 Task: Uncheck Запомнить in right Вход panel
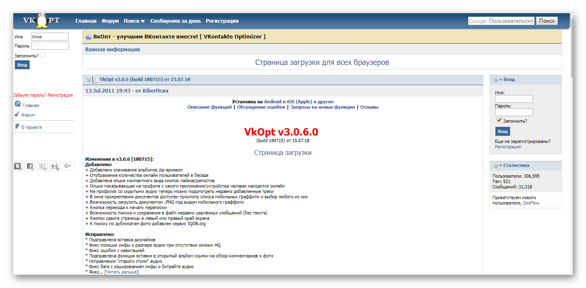coord(500,120)
